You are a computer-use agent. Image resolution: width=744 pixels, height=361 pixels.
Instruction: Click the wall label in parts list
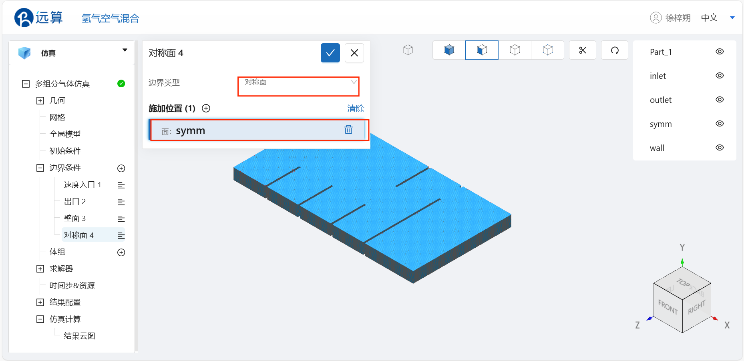pyautogui.click(x=657, y=148)
